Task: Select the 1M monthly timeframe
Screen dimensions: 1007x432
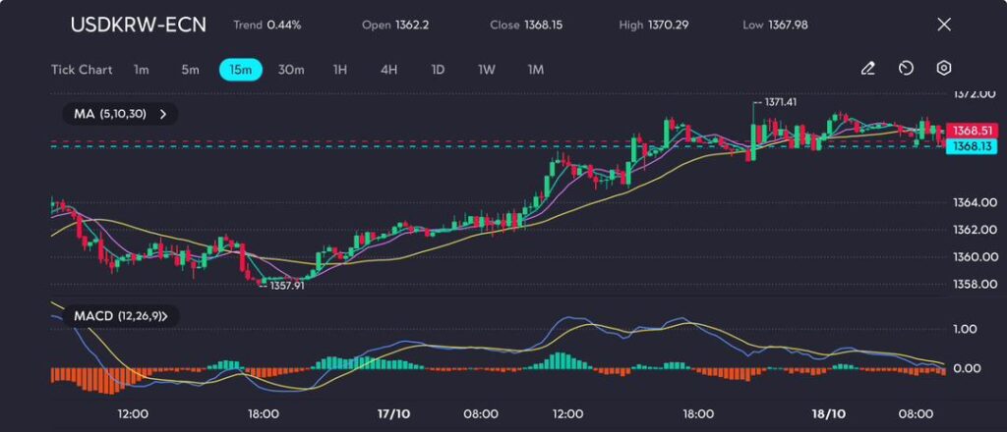Action: tap(536, 70)
